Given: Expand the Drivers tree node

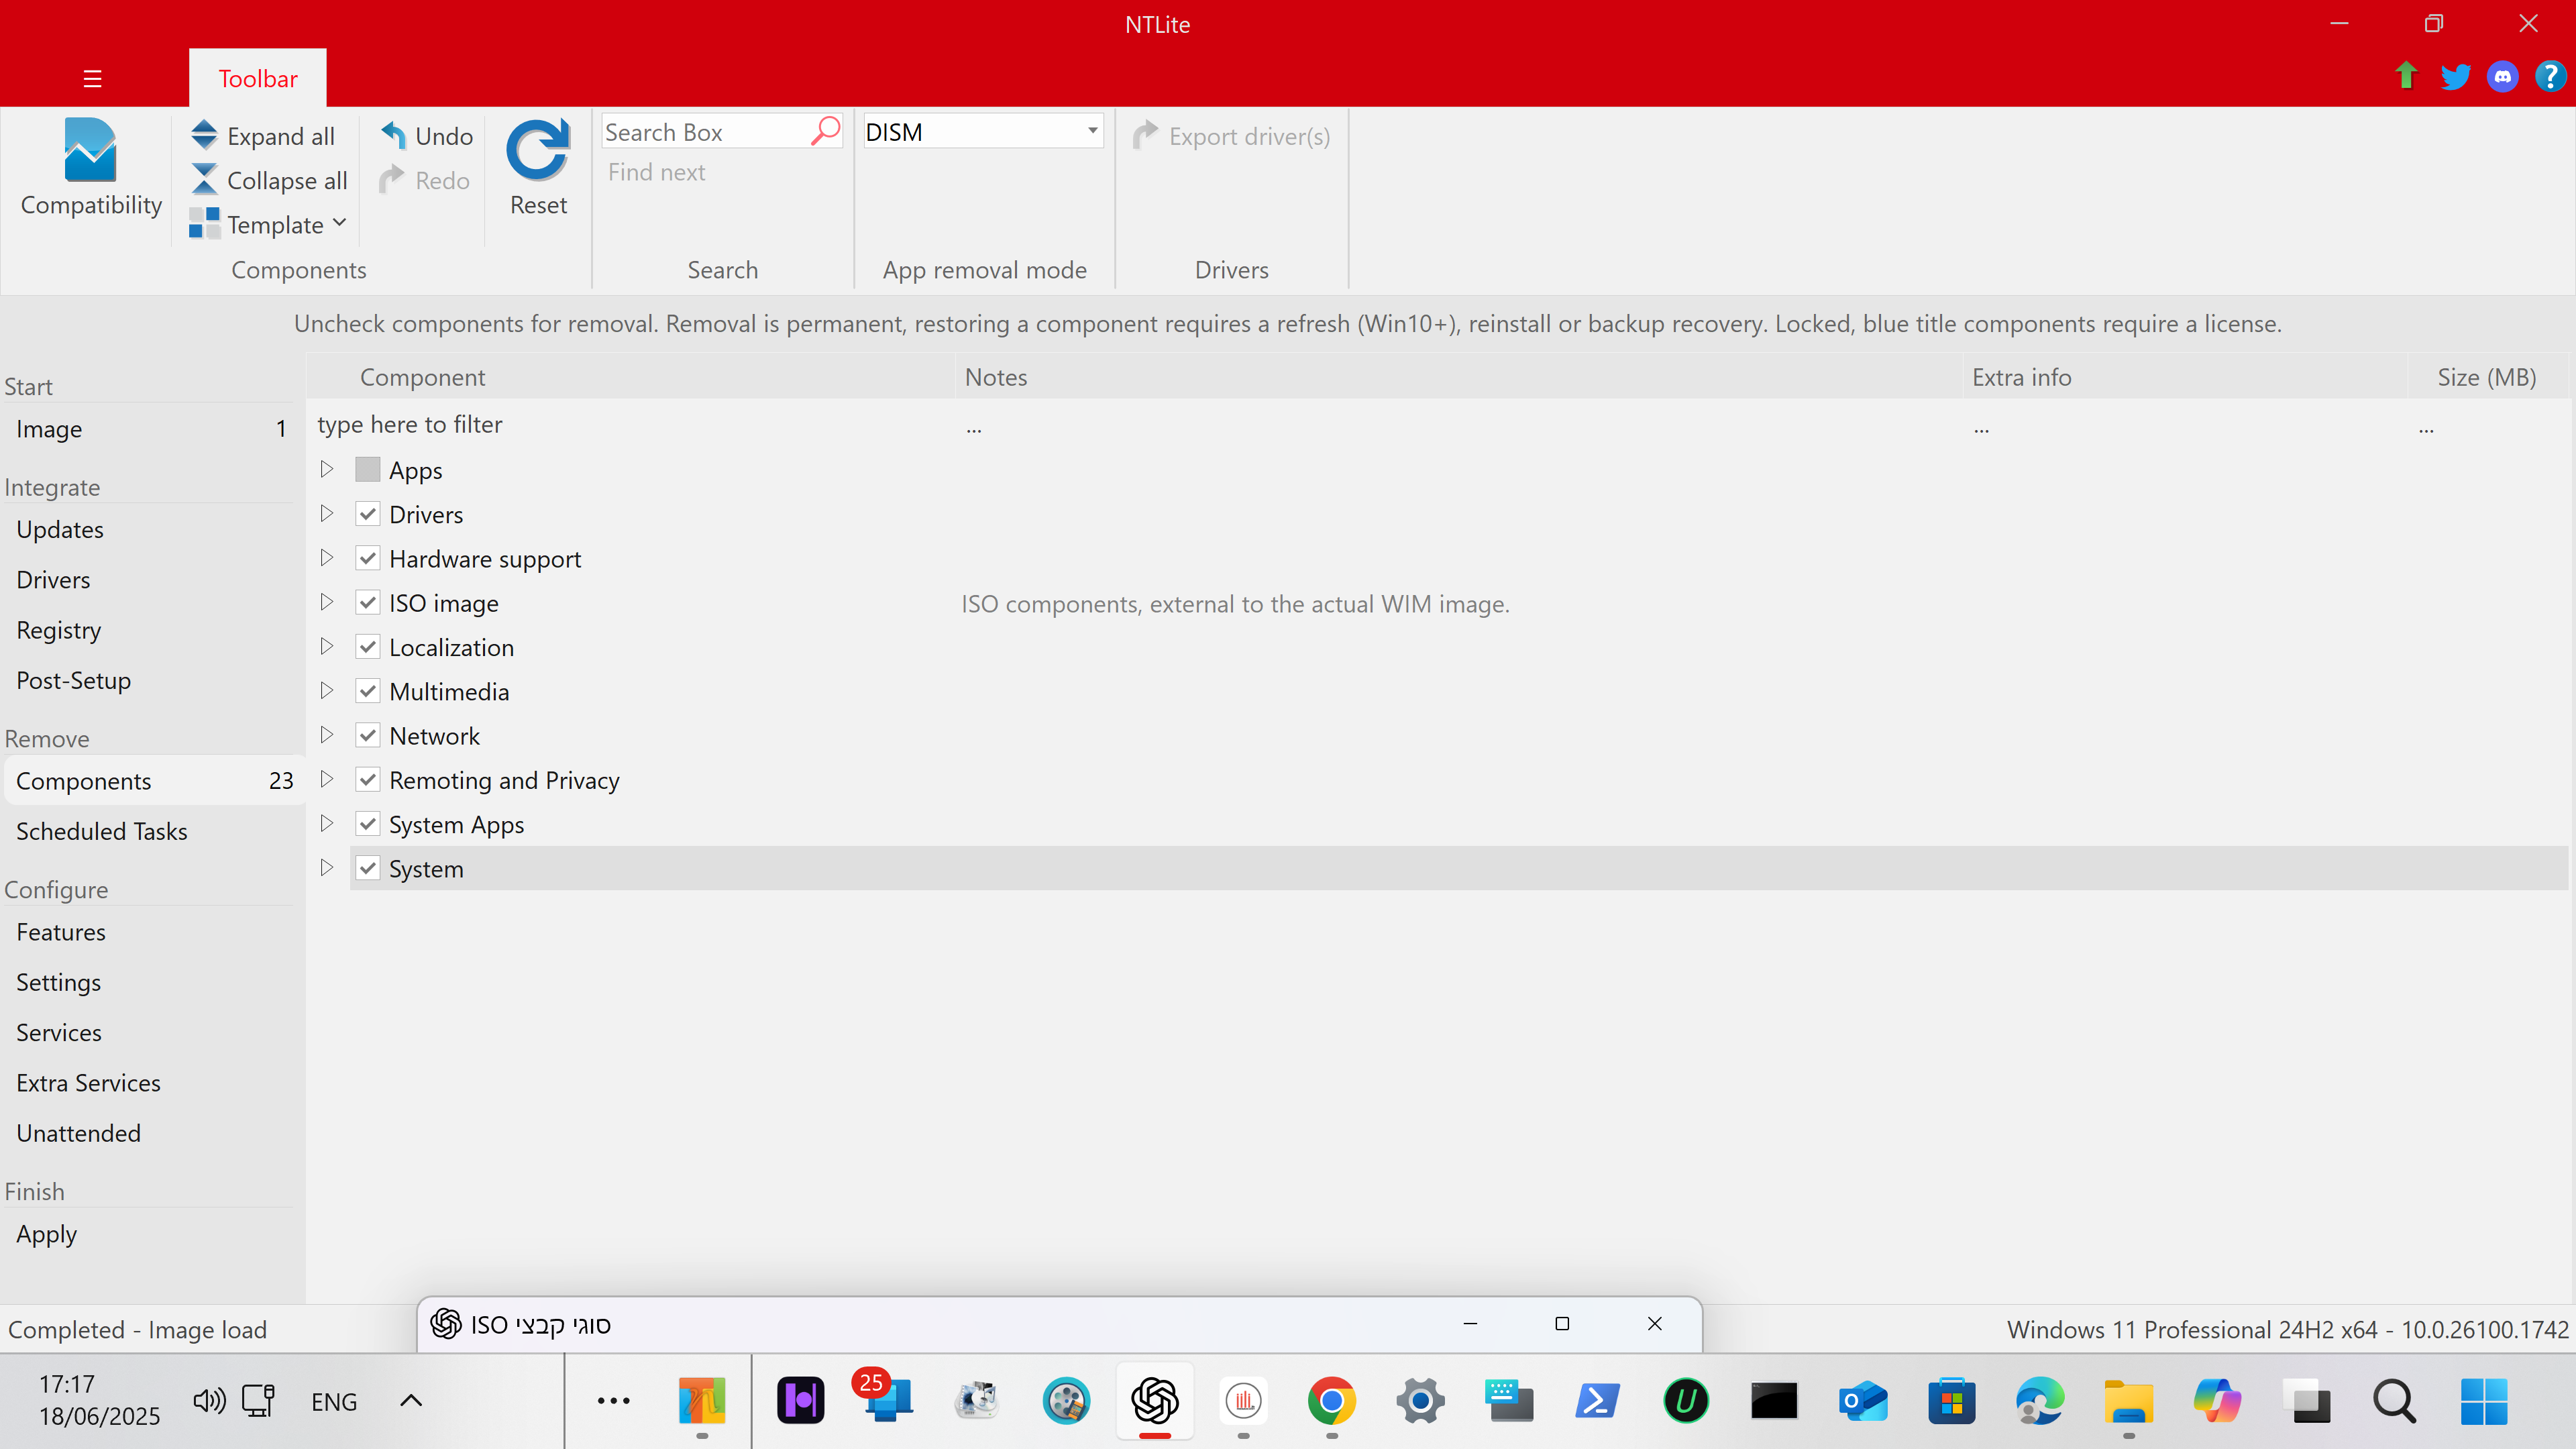Looking at the screenshot, I should tap(327, 513).
